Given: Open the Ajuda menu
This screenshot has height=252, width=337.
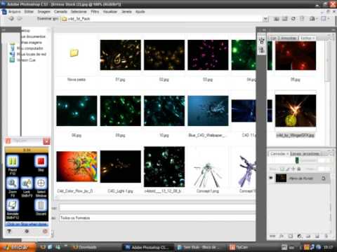Looking at the screenshot, I should (x=140, y=11).
